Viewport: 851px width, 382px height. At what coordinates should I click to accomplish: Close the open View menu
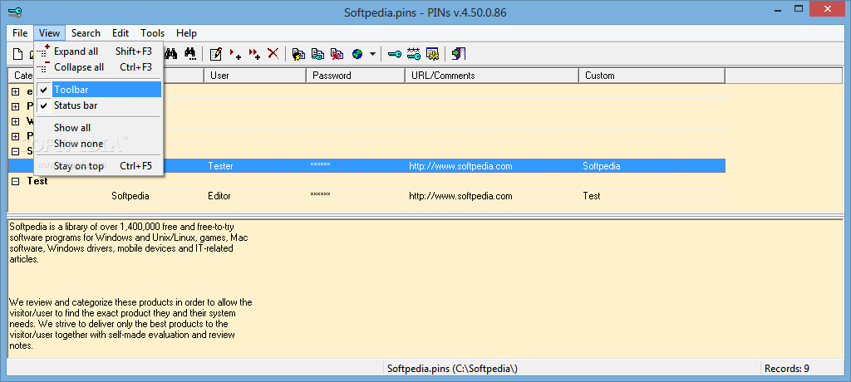coord(49,33)
